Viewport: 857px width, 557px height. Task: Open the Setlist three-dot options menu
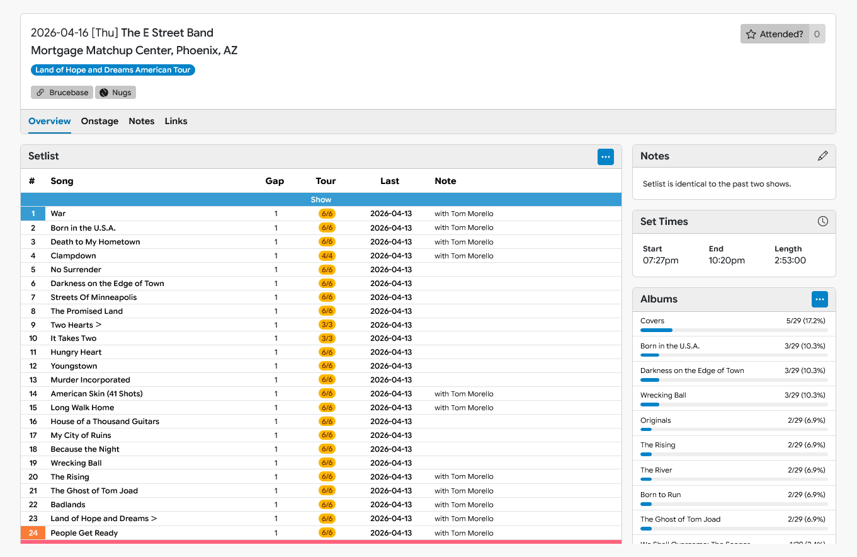(x=605, y=157)
